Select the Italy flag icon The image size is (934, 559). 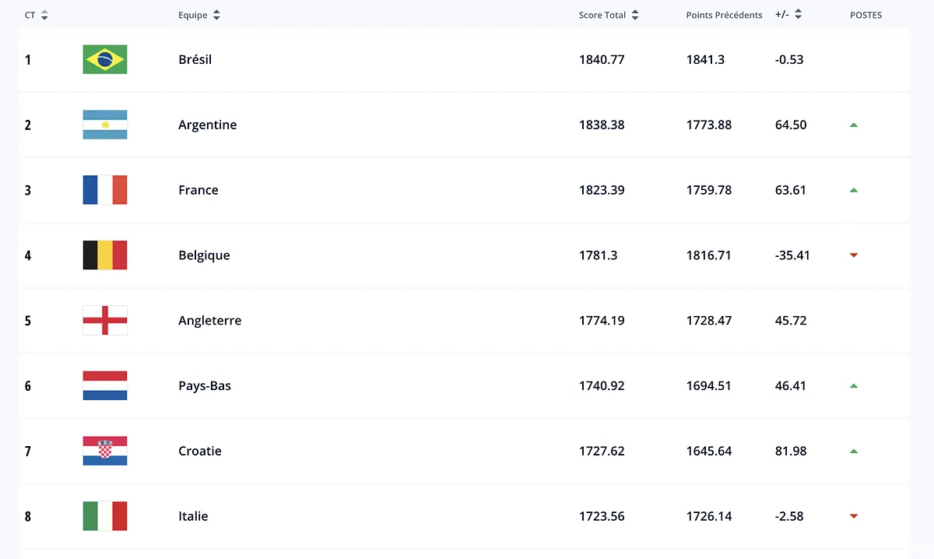click(x=104, y=516)
